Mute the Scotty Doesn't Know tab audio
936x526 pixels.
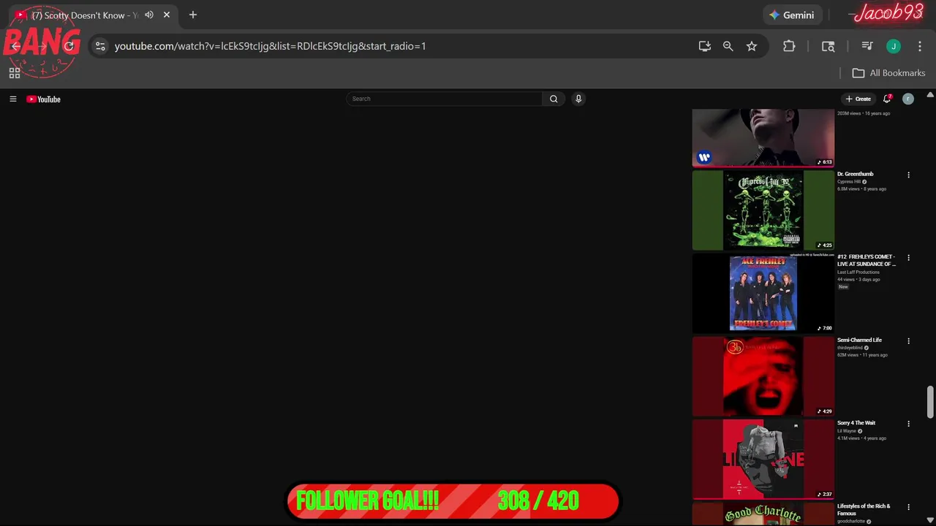[149, 15]
